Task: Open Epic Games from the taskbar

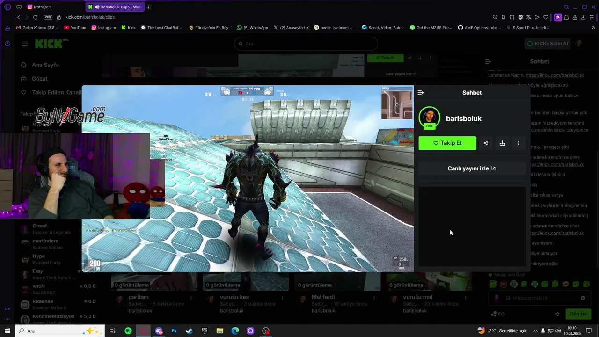Action: 205,331
